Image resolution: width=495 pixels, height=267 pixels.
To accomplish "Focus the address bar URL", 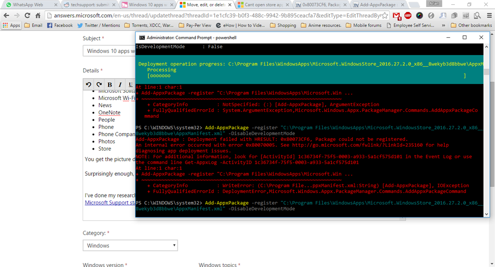I will pos(216,15).
